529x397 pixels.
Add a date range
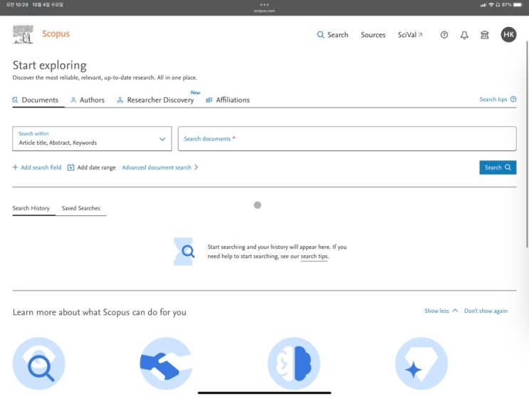tap(91, 167)
